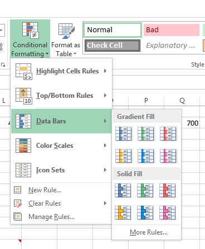This screenshot has width=205, height=249.
Task: Expand Top/Bottom Rules submenu arrow
Action: (x=105, y=95)
